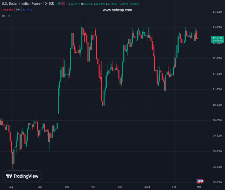Viewport: 225px width, 190px height.
Task: Click the Oct label on the time axis
Action: coord(67,187)
